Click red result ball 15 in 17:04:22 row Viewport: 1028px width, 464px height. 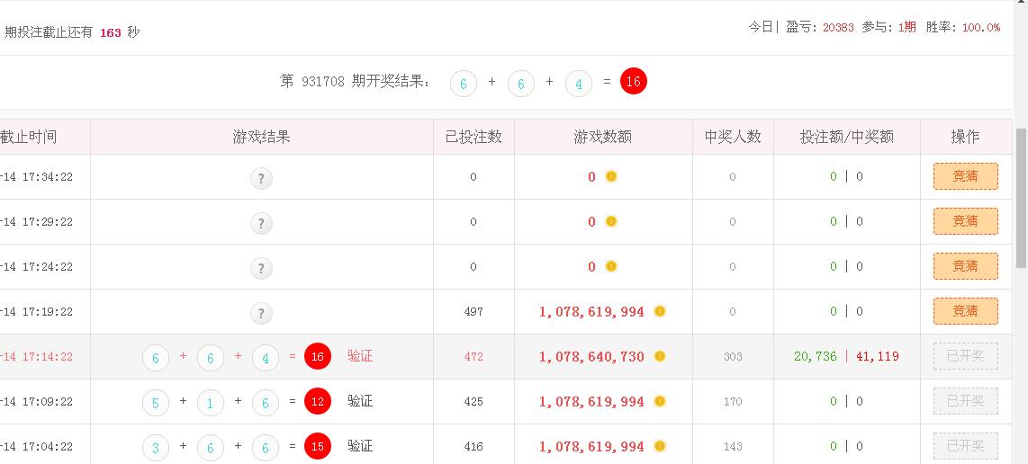point(318,446)
